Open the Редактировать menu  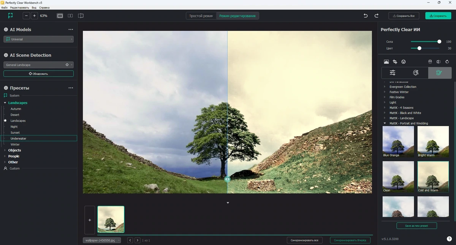tap(19, 8)
